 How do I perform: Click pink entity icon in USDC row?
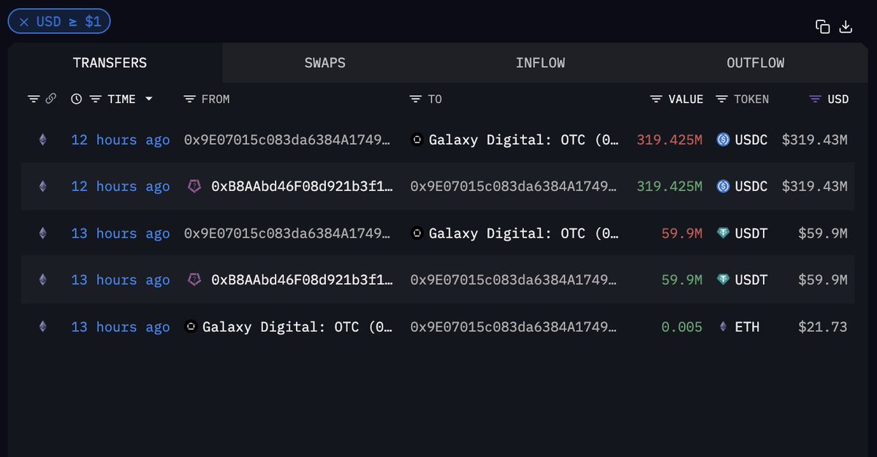194,186
